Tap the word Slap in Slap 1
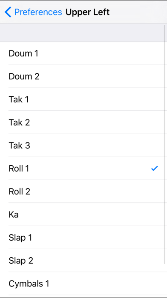 click(17, 238)
